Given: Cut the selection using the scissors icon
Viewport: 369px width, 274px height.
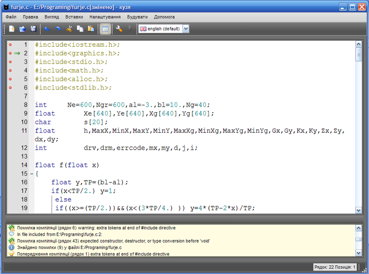Looking at the screenshot, I should point(69,29).
